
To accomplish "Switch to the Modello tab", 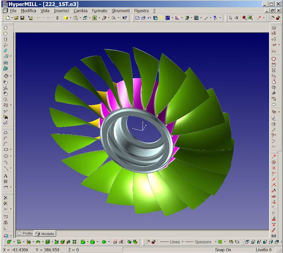I will pos(45,234).
